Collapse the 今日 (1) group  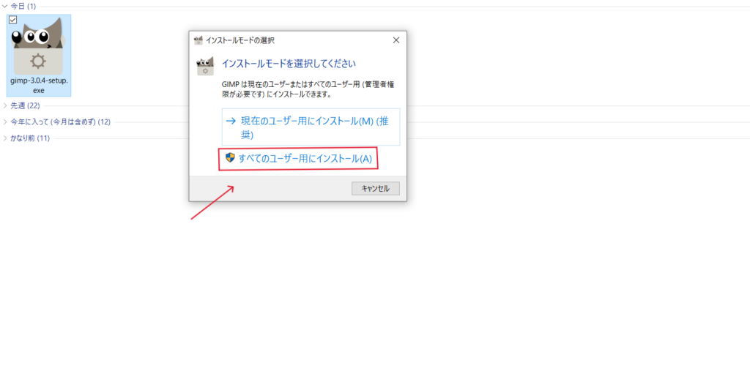(5, 6)
